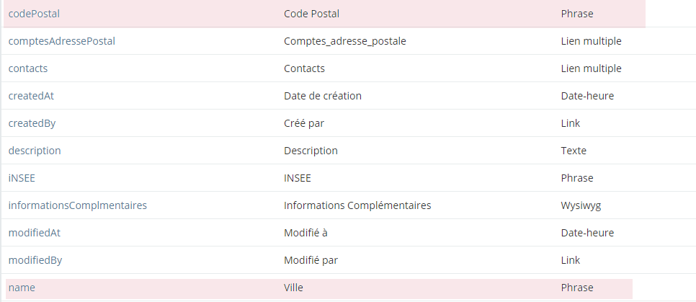
Task: Click the "Code Postal" label cell
Action: coord(311,14)
